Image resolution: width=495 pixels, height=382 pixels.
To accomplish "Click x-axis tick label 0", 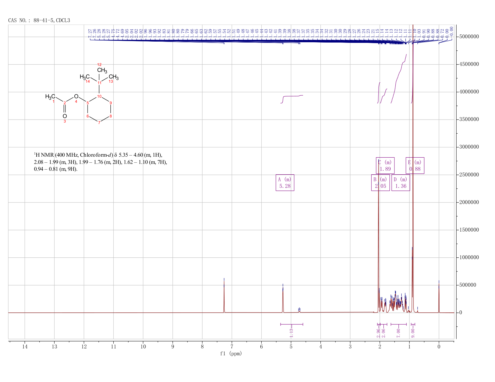I will coord(439,347).
